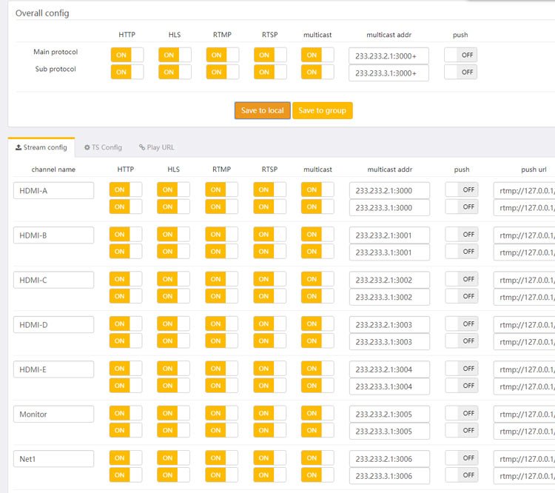Edit multicast addr 233.233.3.1:3005 field
The width and height of the screenshot is (555, 493).
pyautogui.click(x=389, y=431)
